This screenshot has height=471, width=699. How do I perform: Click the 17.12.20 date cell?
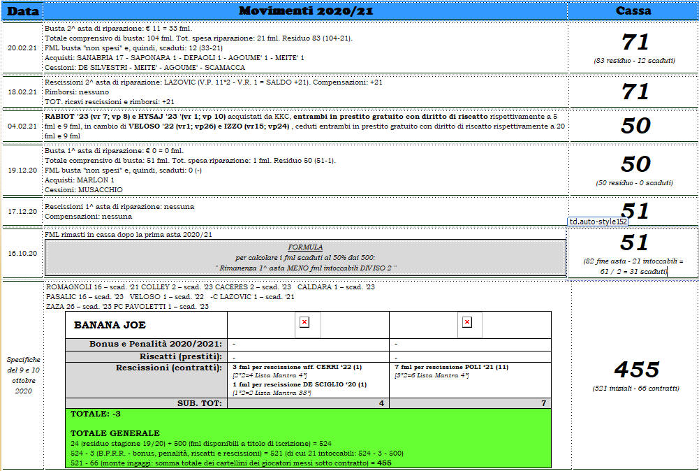(x=22, y=212)
